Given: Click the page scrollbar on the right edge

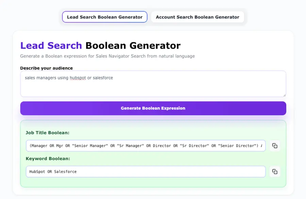Looking at the screenshot, I should pos(304,99).
